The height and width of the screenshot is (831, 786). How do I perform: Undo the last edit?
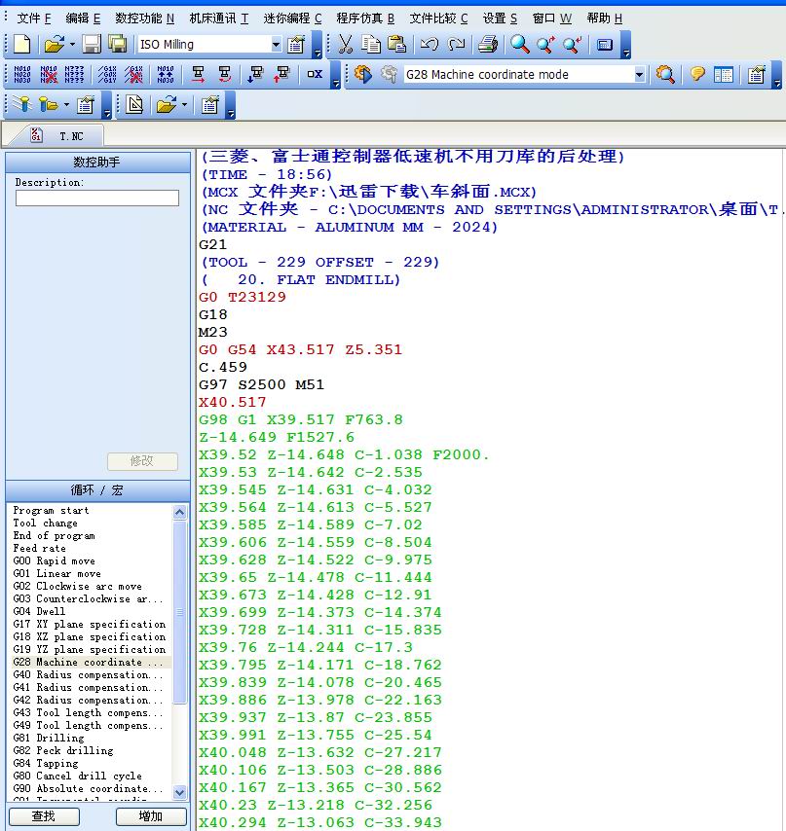click(430, 45)
